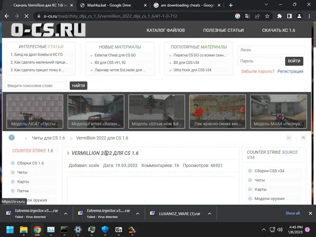Open External Cheat для CS GO link
The width and height of the screenshot is (316, 237).
115,55
